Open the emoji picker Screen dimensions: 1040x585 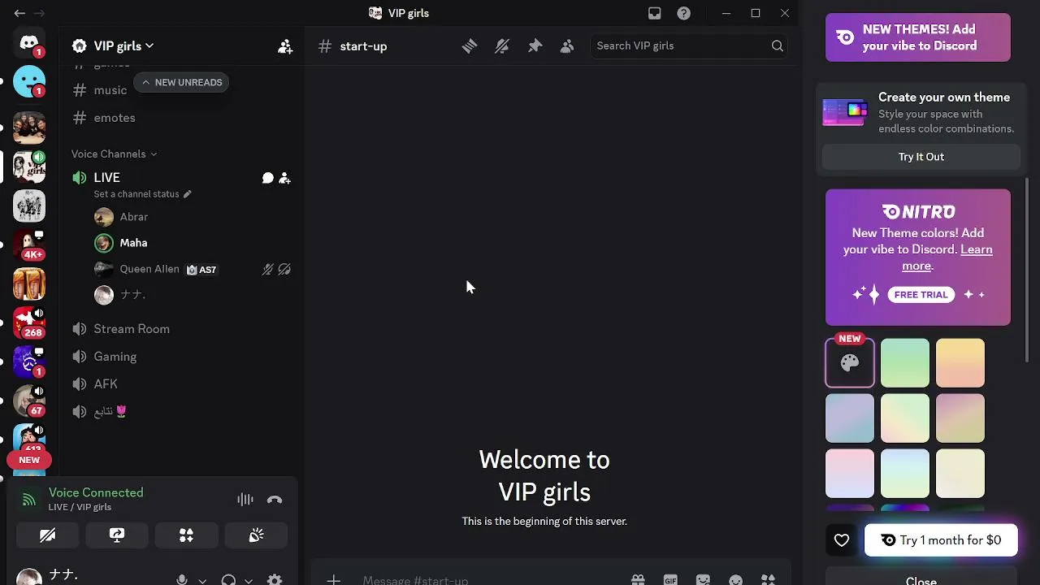(x=735, y=580)
